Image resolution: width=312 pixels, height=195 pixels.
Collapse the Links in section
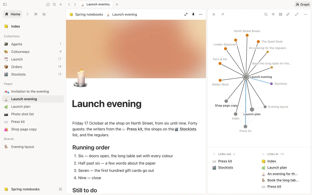[263, 154]
